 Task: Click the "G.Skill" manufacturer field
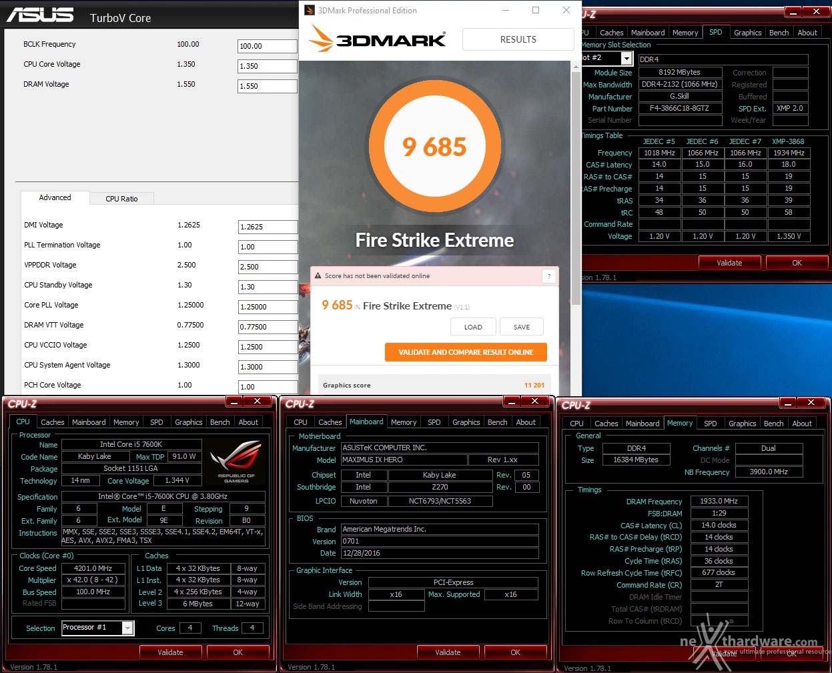pos(680,96)
